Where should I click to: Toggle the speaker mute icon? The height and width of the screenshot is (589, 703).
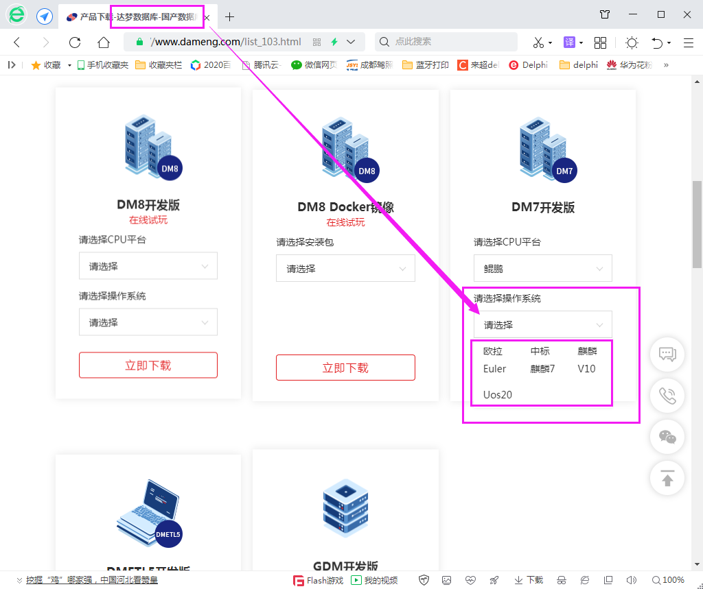pyautogui.click(x=632, y=580)
